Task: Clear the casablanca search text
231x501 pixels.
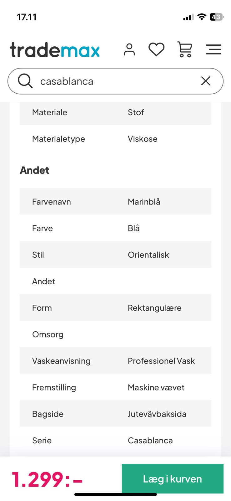Action: 206,81
